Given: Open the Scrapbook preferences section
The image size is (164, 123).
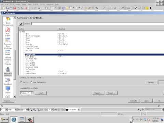Looking at the screenshot, I should point(8,81).
